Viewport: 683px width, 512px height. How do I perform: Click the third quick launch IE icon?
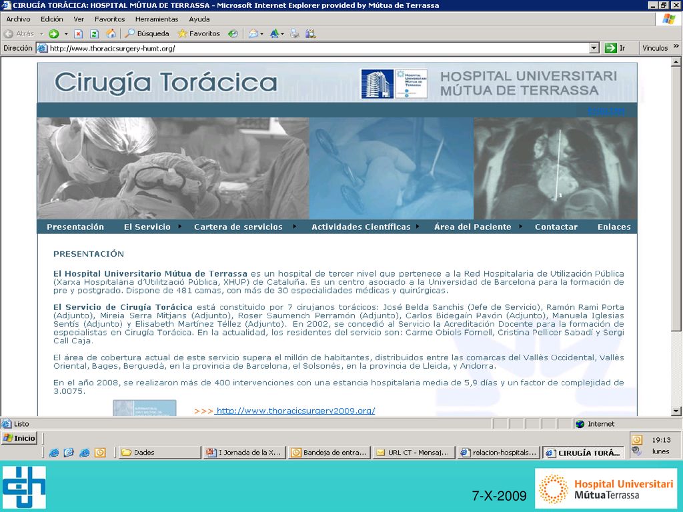click(x=85, y=453)
